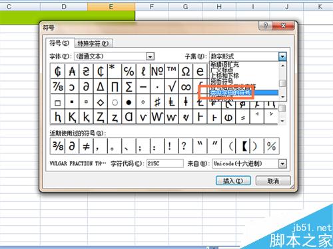Choose the recently used ! symbol
The width and height of the screenshot is (333, 249).
(171, 146)
